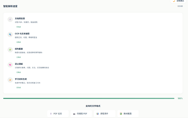The width and height of the screenshot is (188, 118).
Task: Choose the 教材截图 format card
Action: point(128,114)
